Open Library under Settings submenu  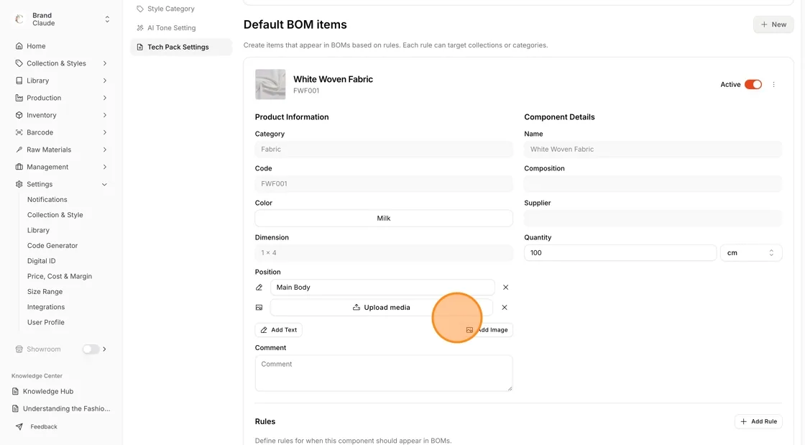[39, 230]
